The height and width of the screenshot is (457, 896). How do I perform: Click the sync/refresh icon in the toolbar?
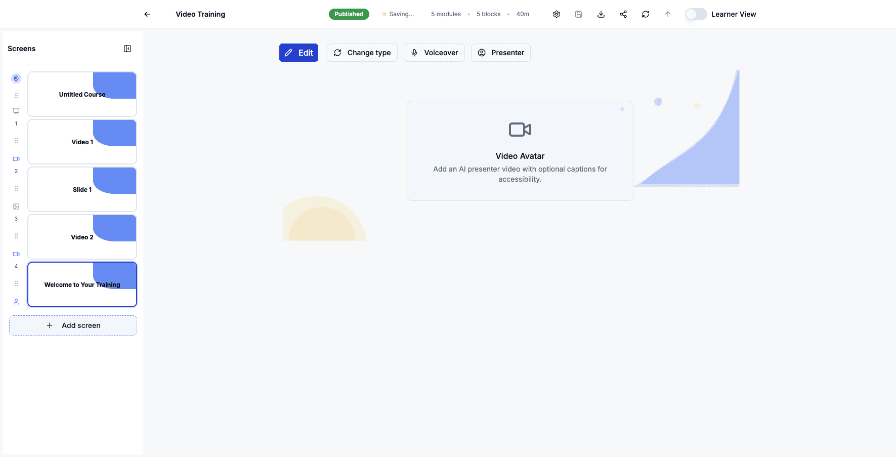[645, 14]
